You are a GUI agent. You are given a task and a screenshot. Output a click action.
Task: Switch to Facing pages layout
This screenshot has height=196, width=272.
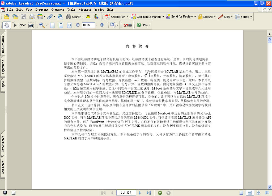click(x=267, y=193)
